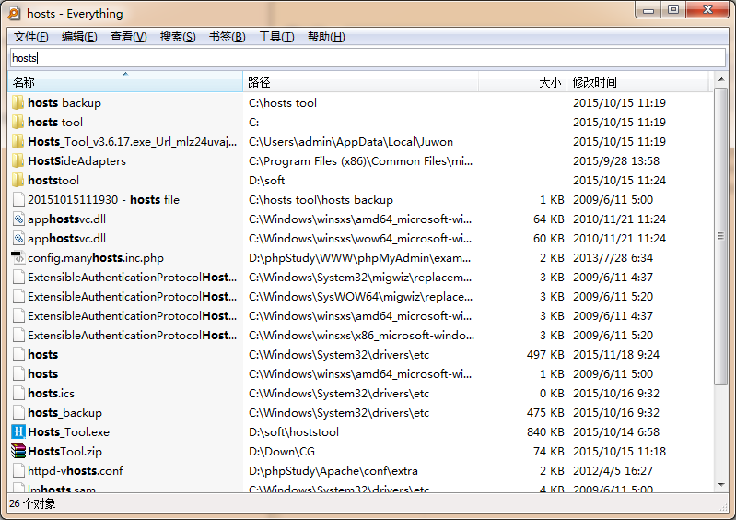Click the vertical scrollbar thumb
Image resolution: width=736 pixels, height=520 pixels.
pos(721,236)
